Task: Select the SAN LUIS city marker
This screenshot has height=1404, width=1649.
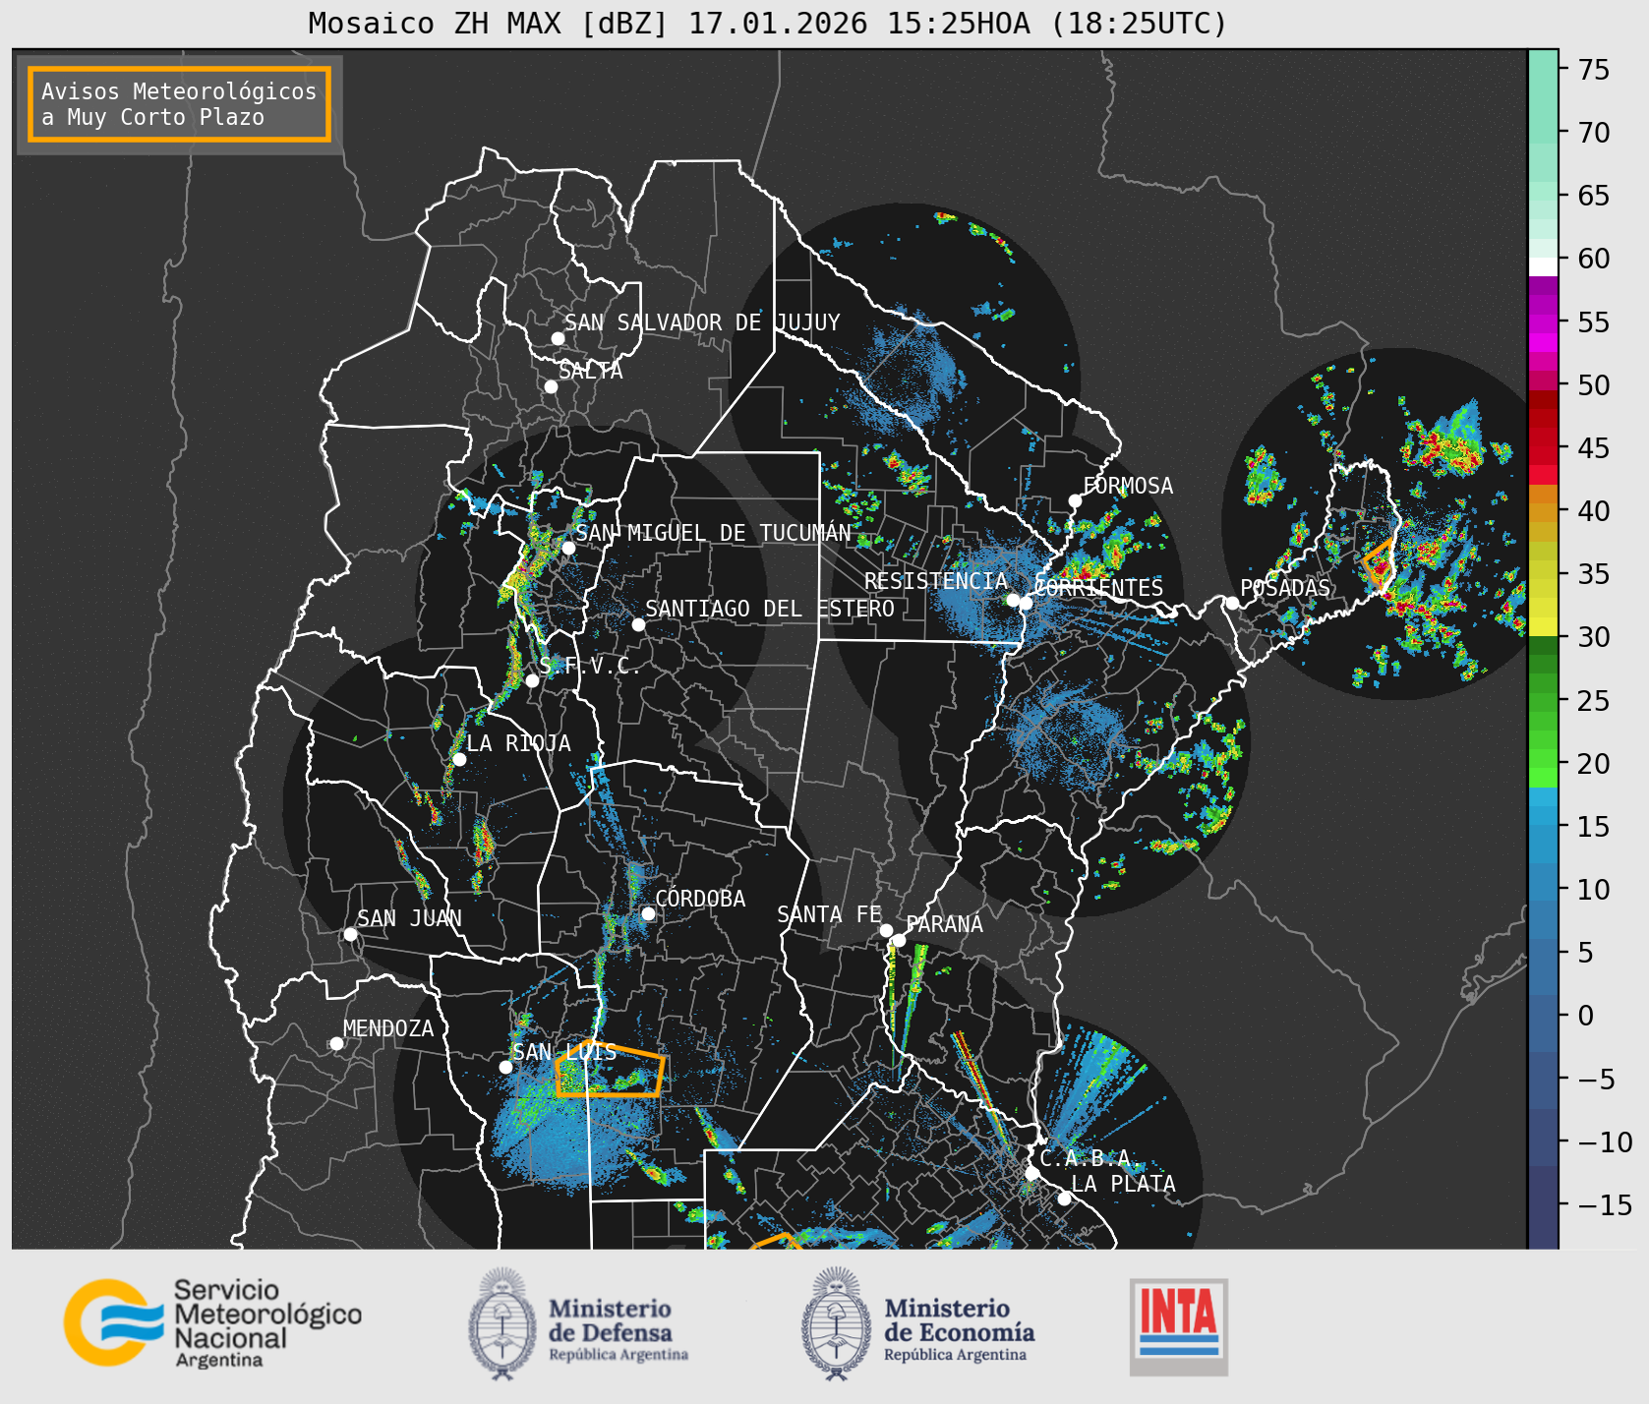Action: (505, 1067)
